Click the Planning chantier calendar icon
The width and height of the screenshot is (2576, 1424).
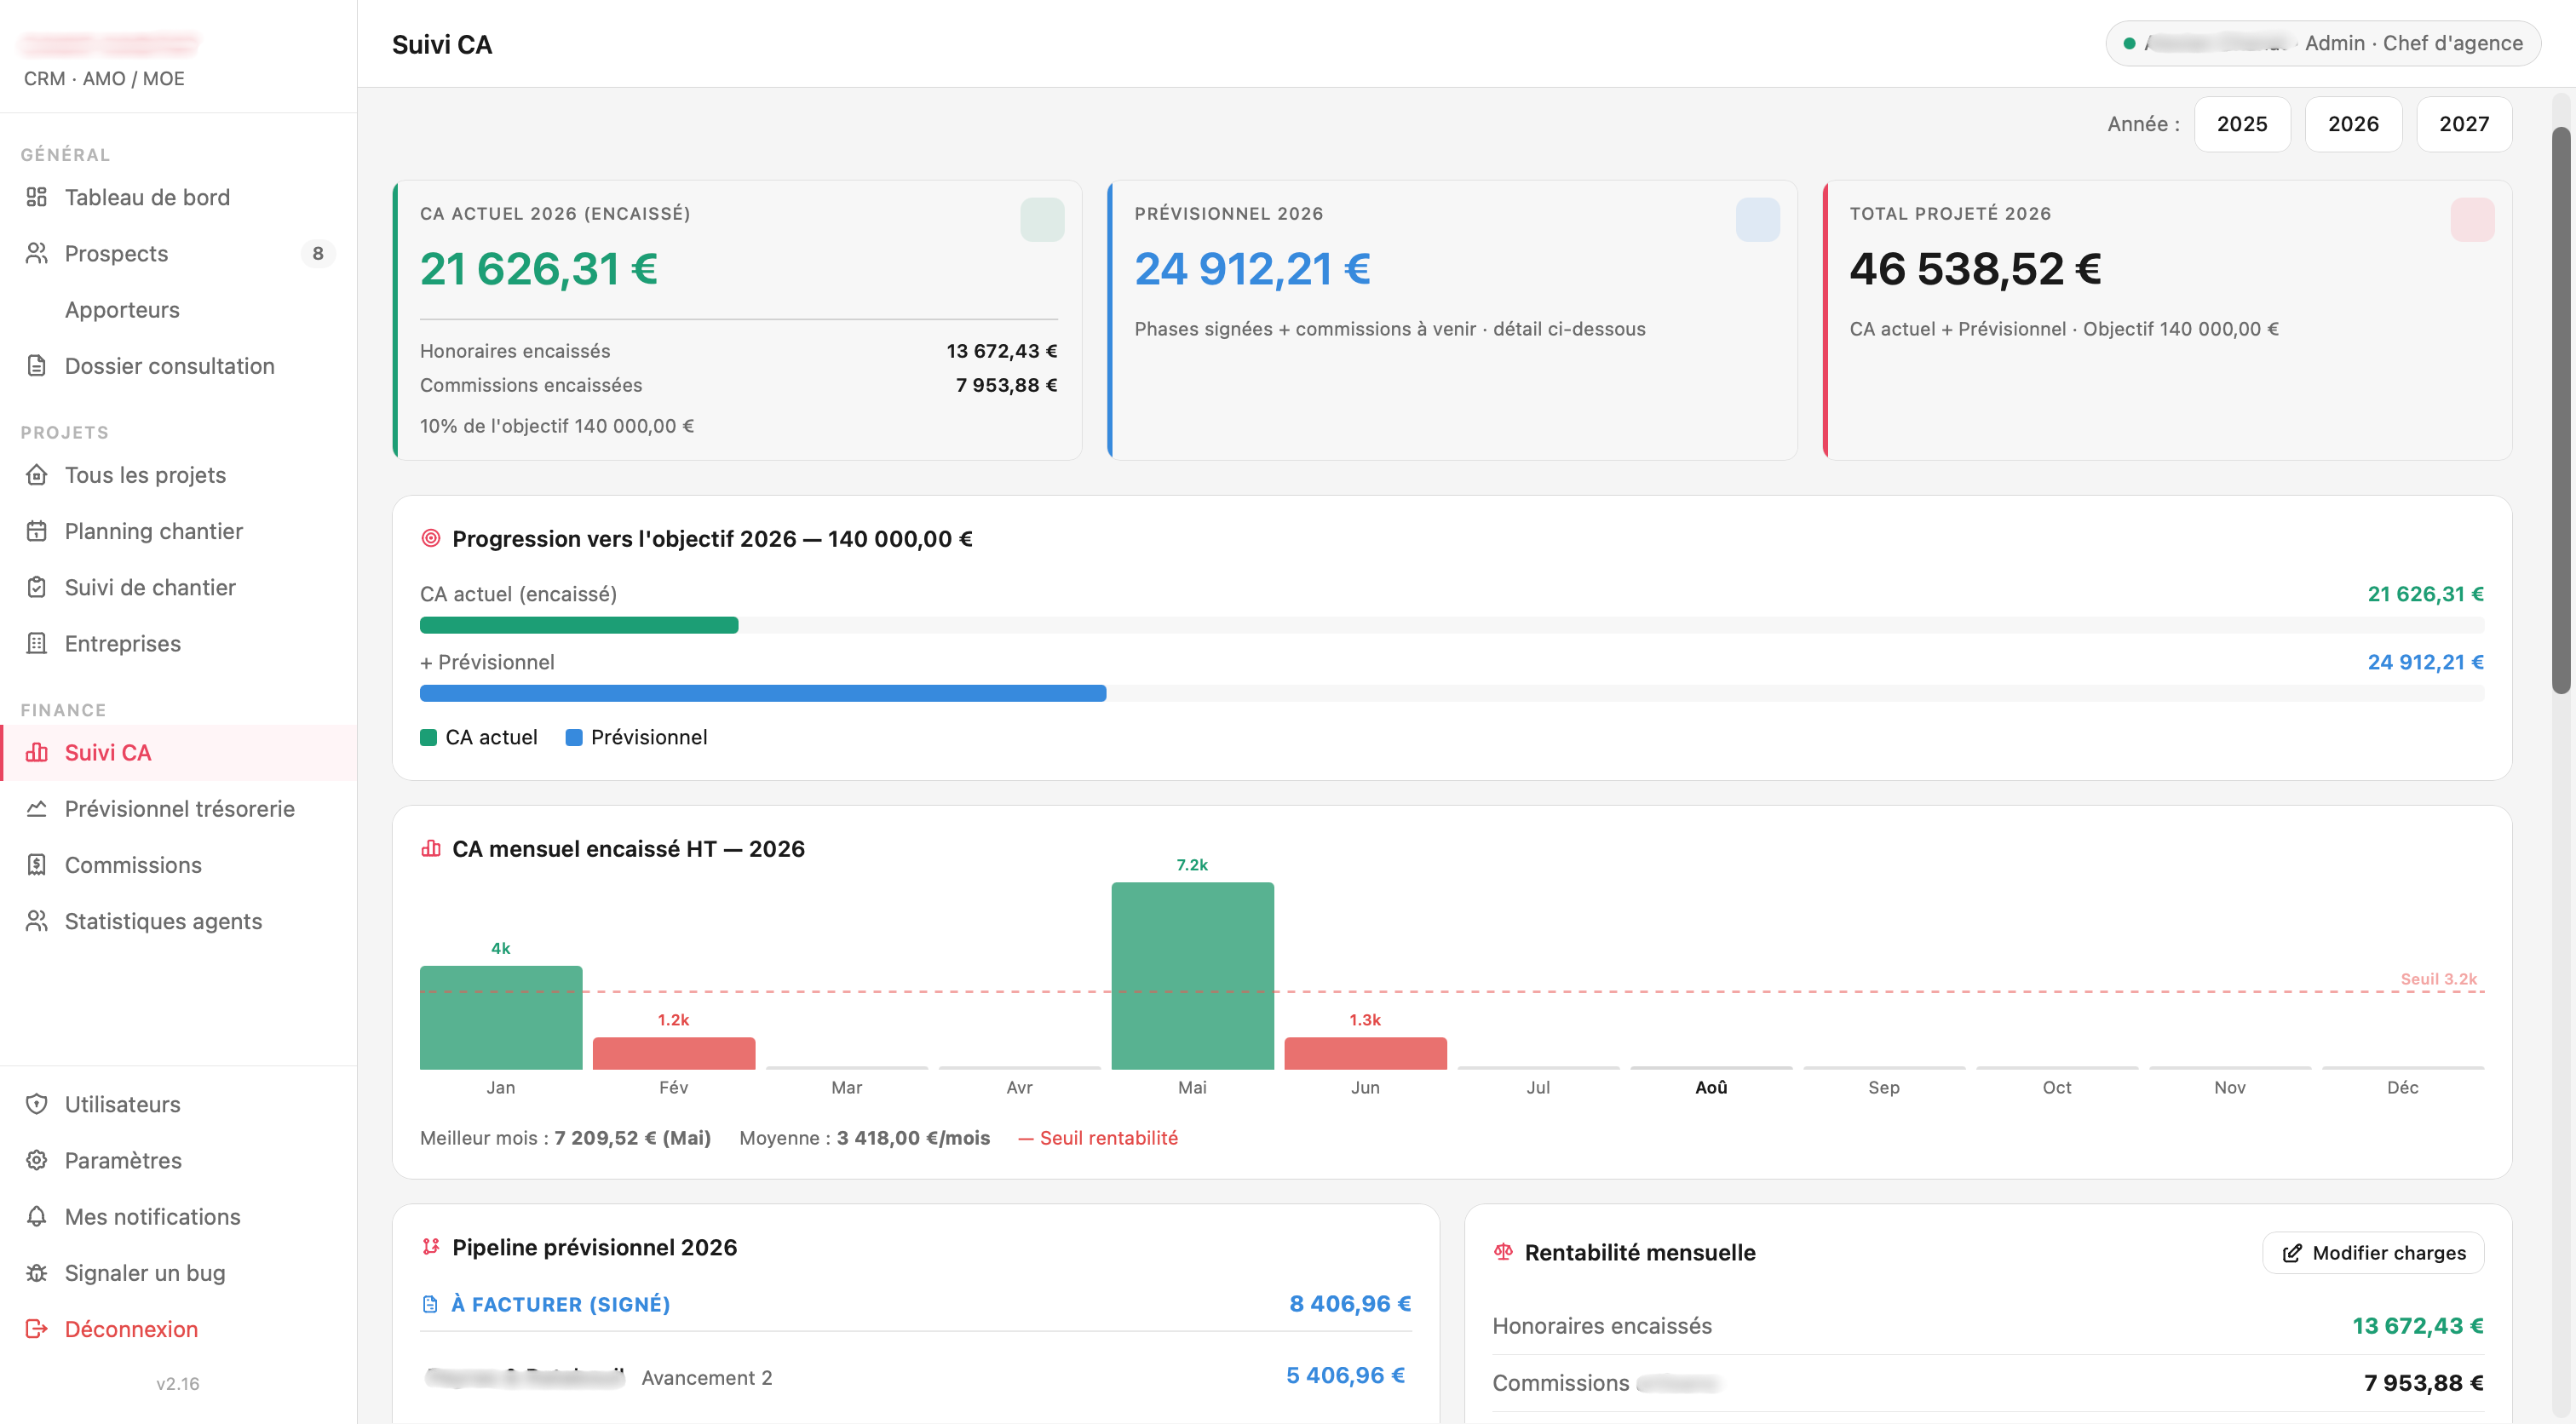tap(37, 531)
